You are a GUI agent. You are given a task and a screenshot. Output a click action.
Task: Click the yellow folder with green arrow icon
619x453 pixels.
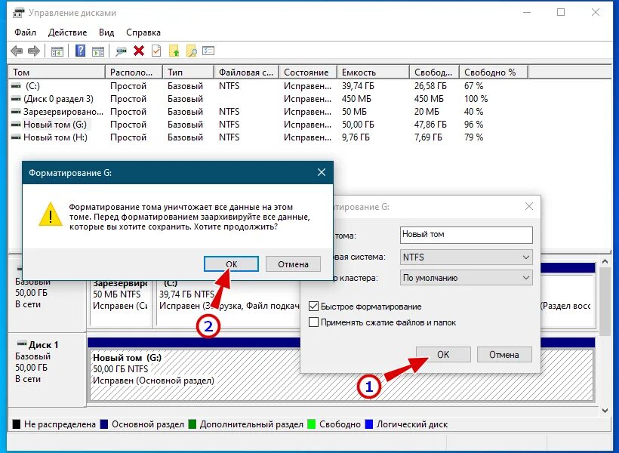click(x=174, y=51)
